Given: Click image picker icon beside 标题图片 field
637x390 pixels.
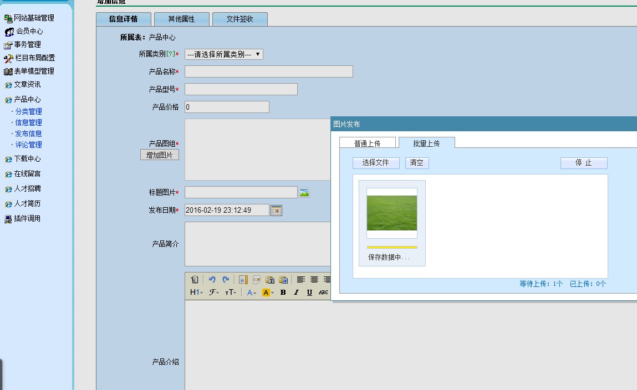Looking at the screenshot, I should click(x=304, y=193).
